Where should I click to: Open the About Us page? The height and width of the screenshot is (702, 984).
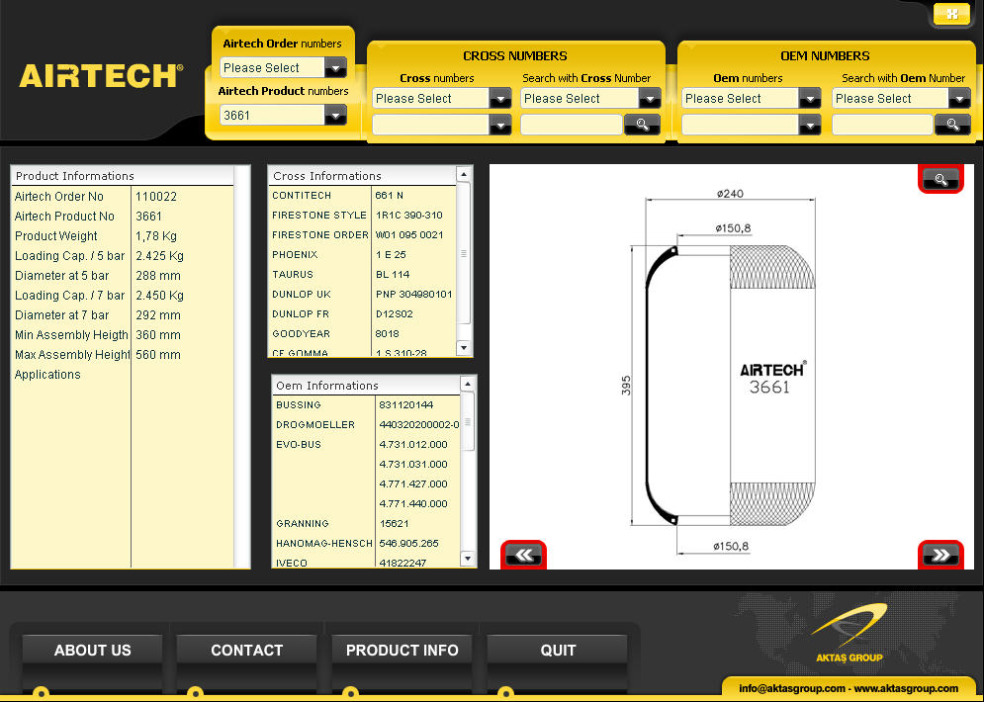(92, 651)
